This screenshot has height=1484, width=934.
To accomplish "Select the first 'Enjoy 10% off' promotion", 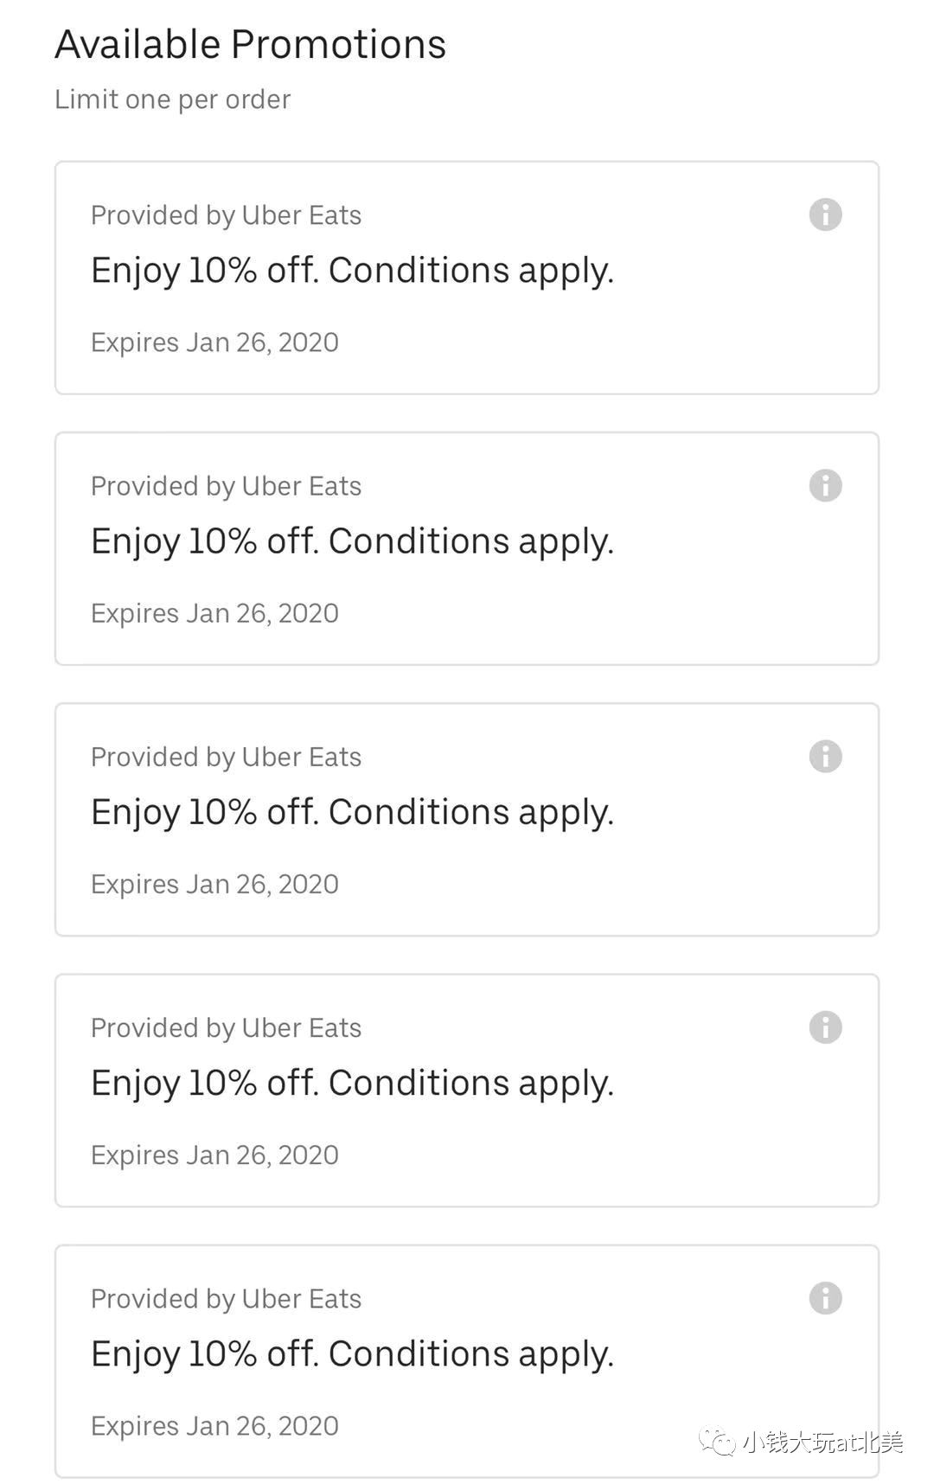I will point(467,278).
